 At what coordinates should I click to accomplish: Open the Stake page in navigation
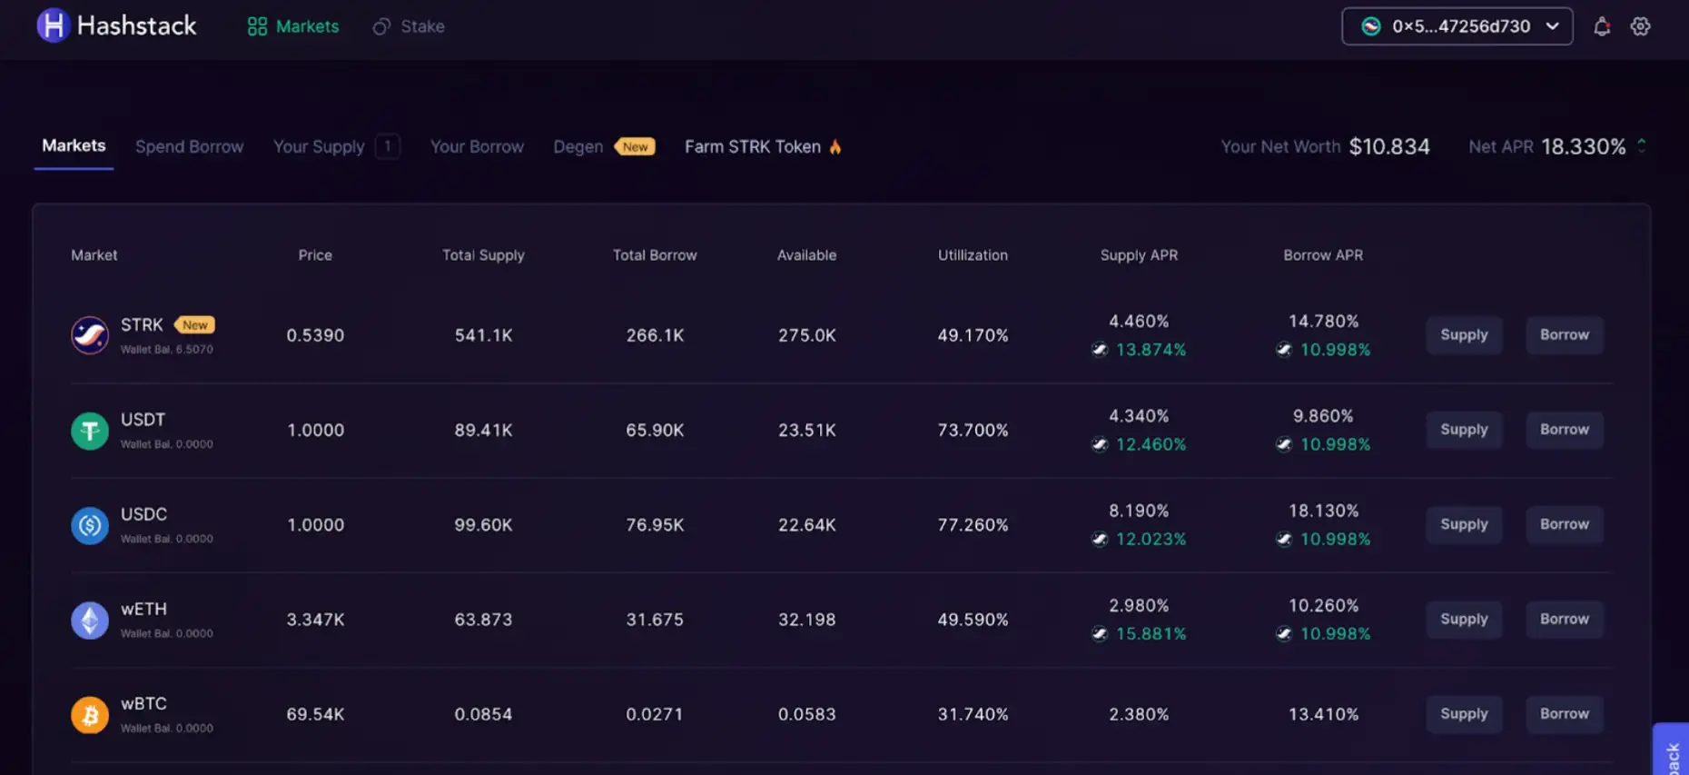coord(409,26)
